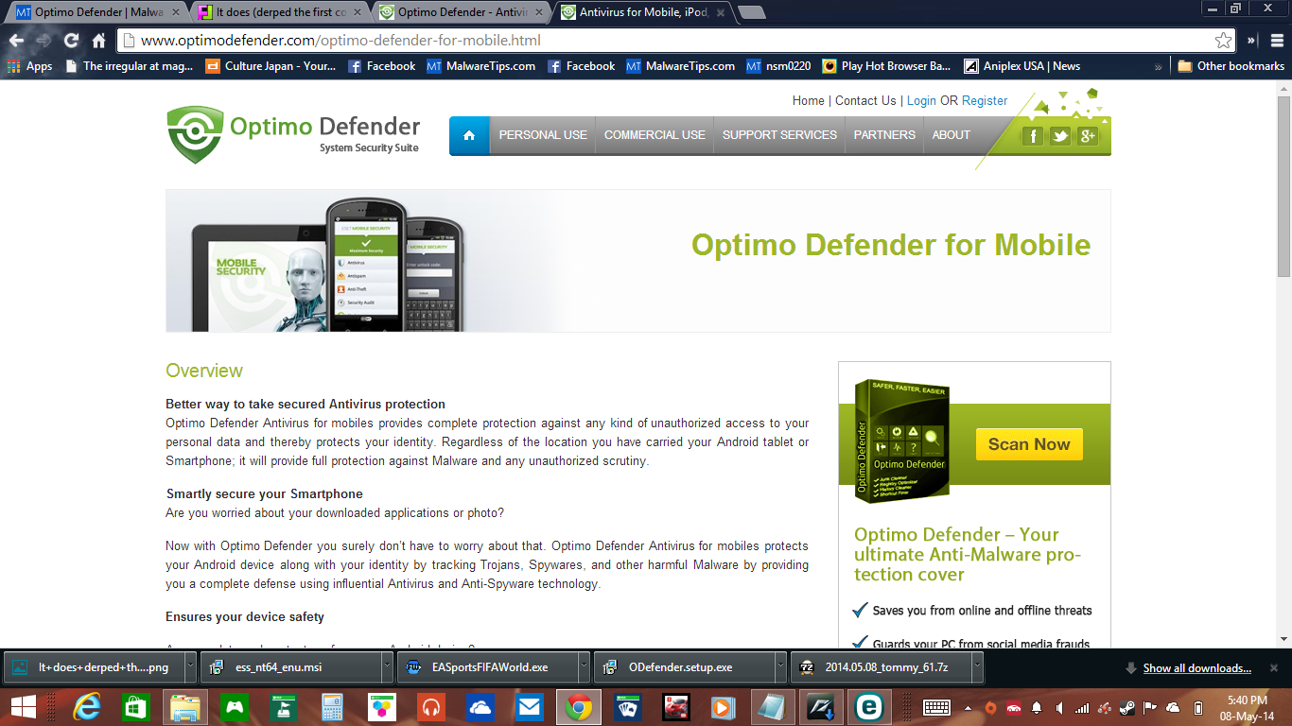Open SUPPORT SERVICES in the site navigation
Image resolution: width=1292 pixels, height=726 pixels.
pos(779,135)
